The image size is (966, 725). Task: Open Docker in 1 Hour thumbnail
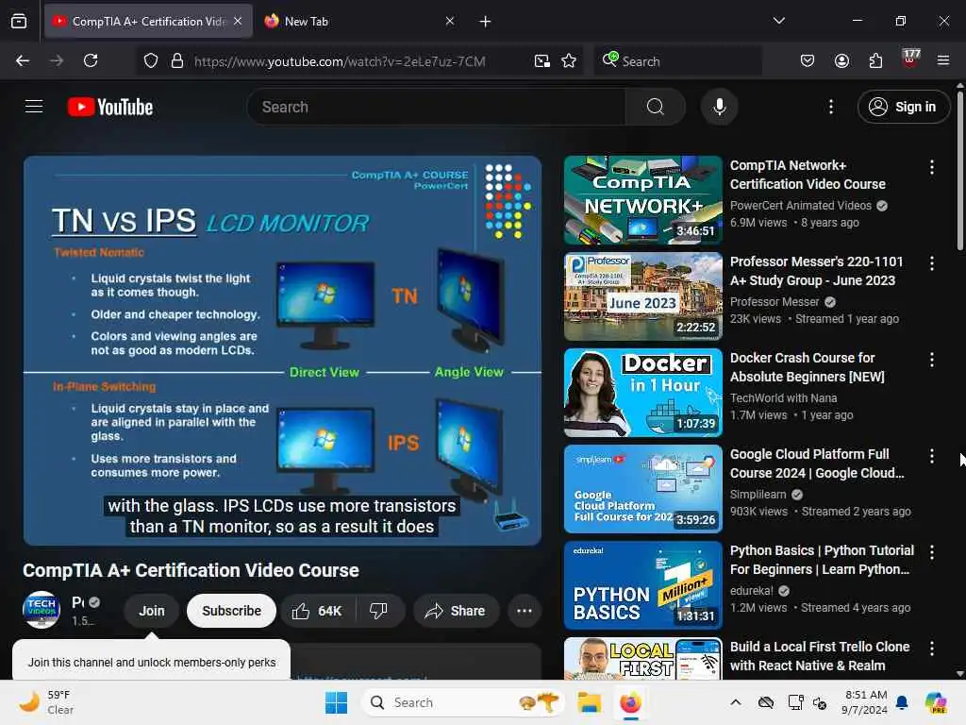643,392
